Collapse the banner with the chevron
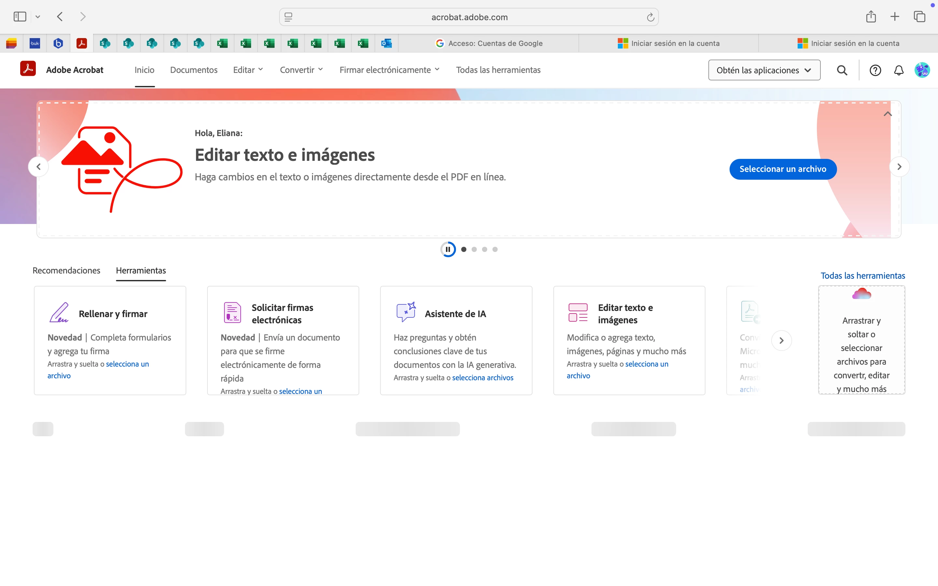 [x=888, y=114]
